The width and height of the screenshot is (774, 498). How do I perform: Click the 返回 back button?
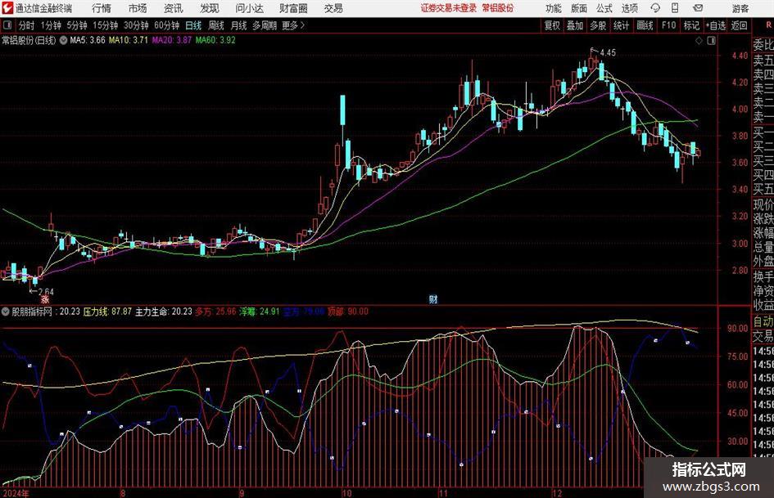pyautogui.click(x=739, y=25)
